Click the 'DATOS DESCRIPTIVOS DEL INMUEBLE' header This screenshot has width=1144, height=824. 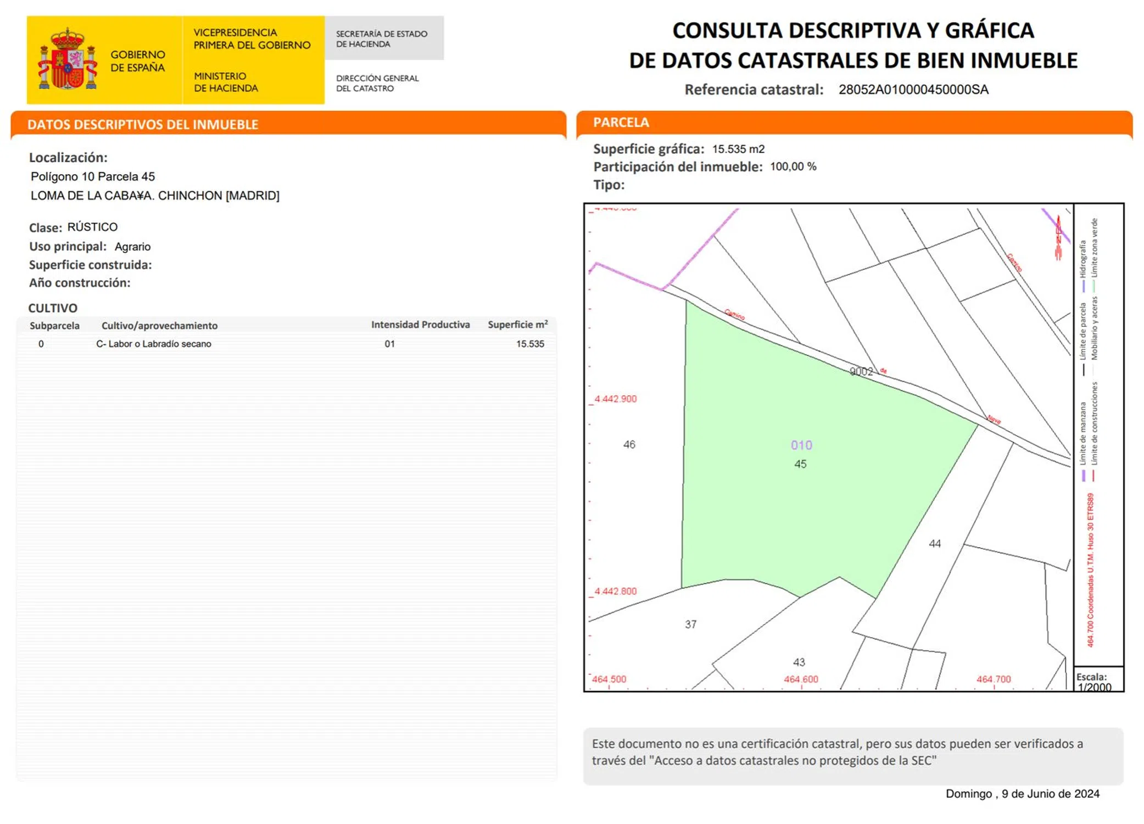click(143, 124)
